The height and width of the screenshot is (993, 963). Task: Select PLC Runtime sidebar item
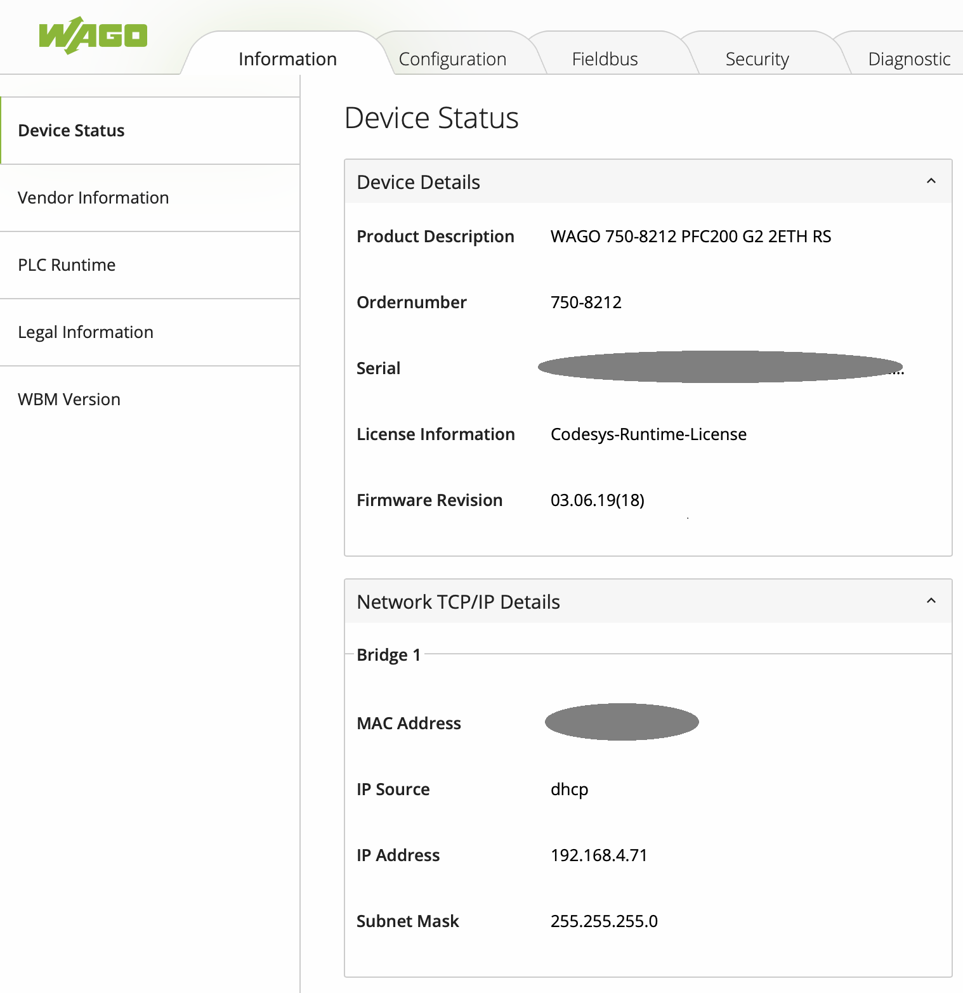67,265
